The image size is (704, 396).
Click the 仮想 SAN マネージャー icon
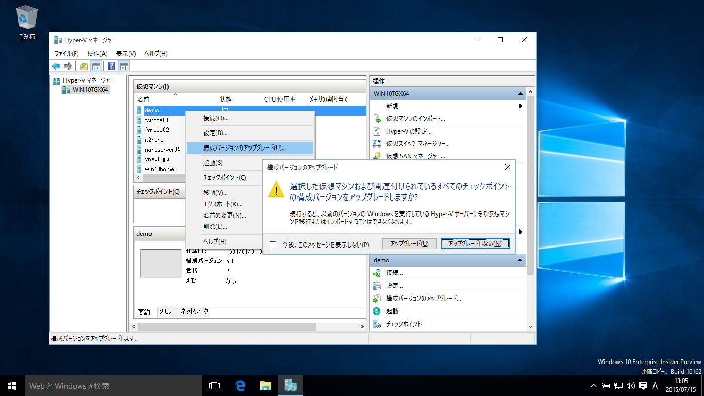tap(377, 156)
